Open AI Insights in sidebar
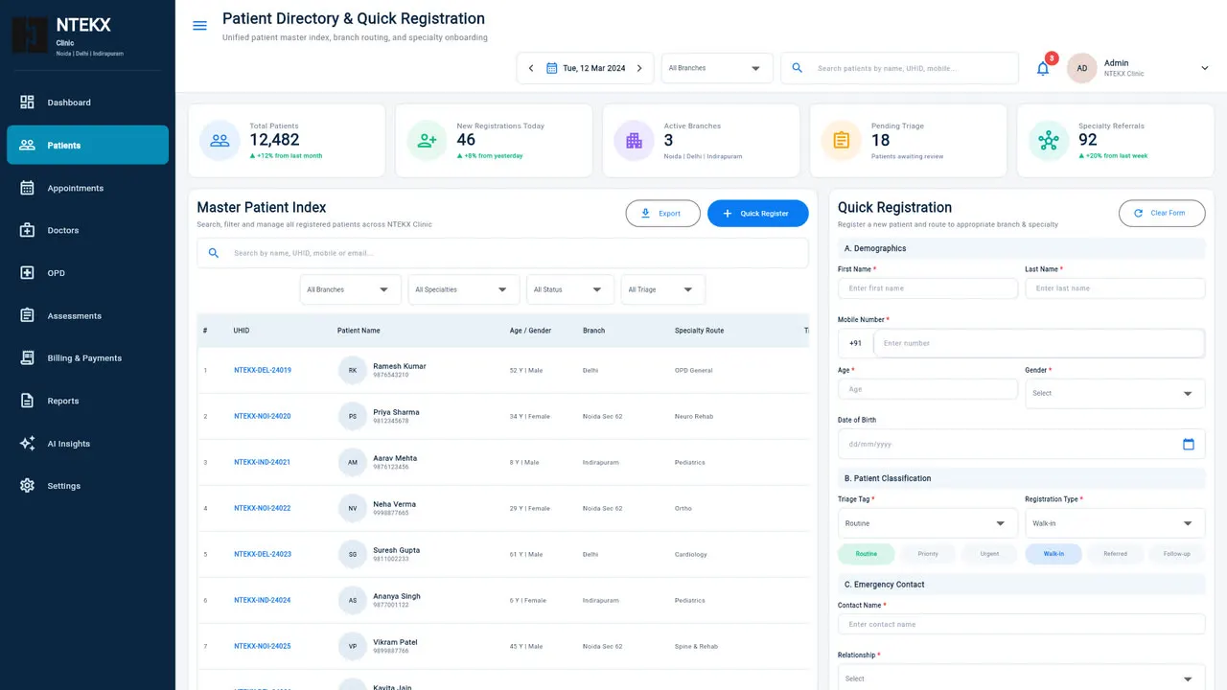This screenshot has width=1227, height=690. click(87, 444)
